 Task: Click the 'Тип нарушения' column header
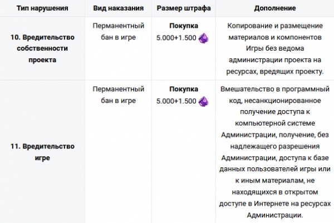point(43,9)
